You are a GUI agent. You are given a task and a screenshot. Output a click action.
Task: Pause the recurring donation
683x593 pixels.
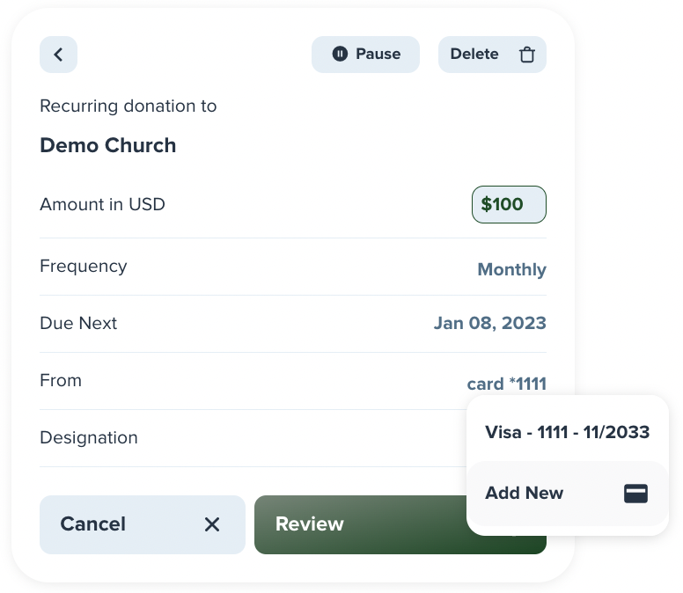point(365,55)
